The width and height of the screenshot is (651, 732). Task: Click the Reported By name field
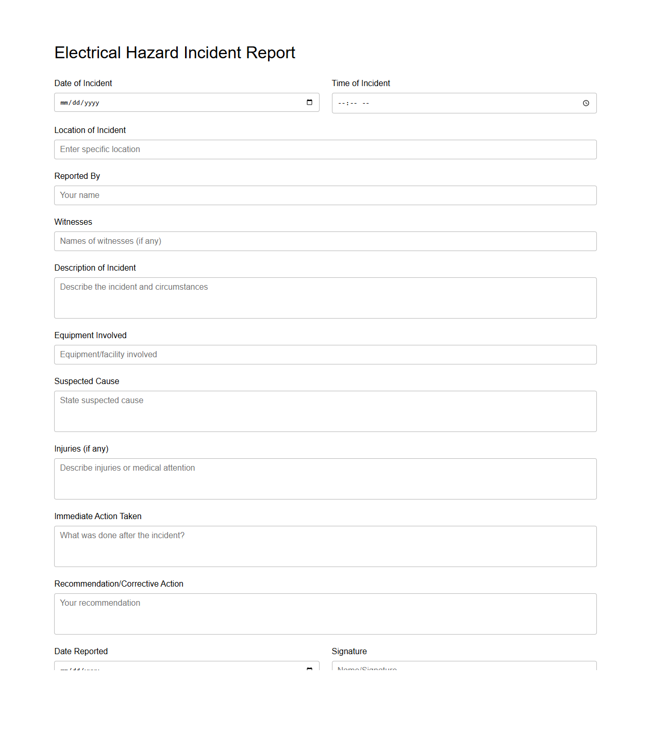[x=325, y=195]
